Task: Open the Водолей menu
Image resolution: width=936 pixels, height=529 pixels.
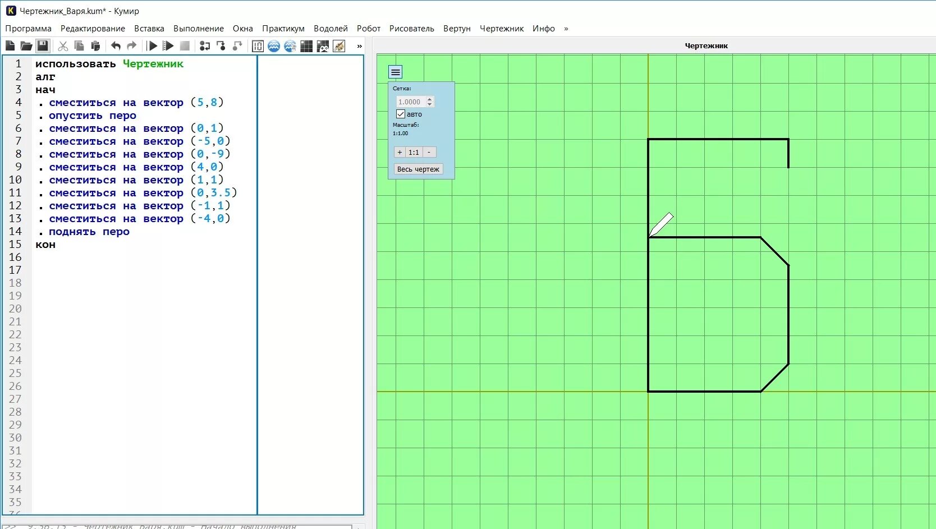Action: pyautogui.click(x=331, y=29)
